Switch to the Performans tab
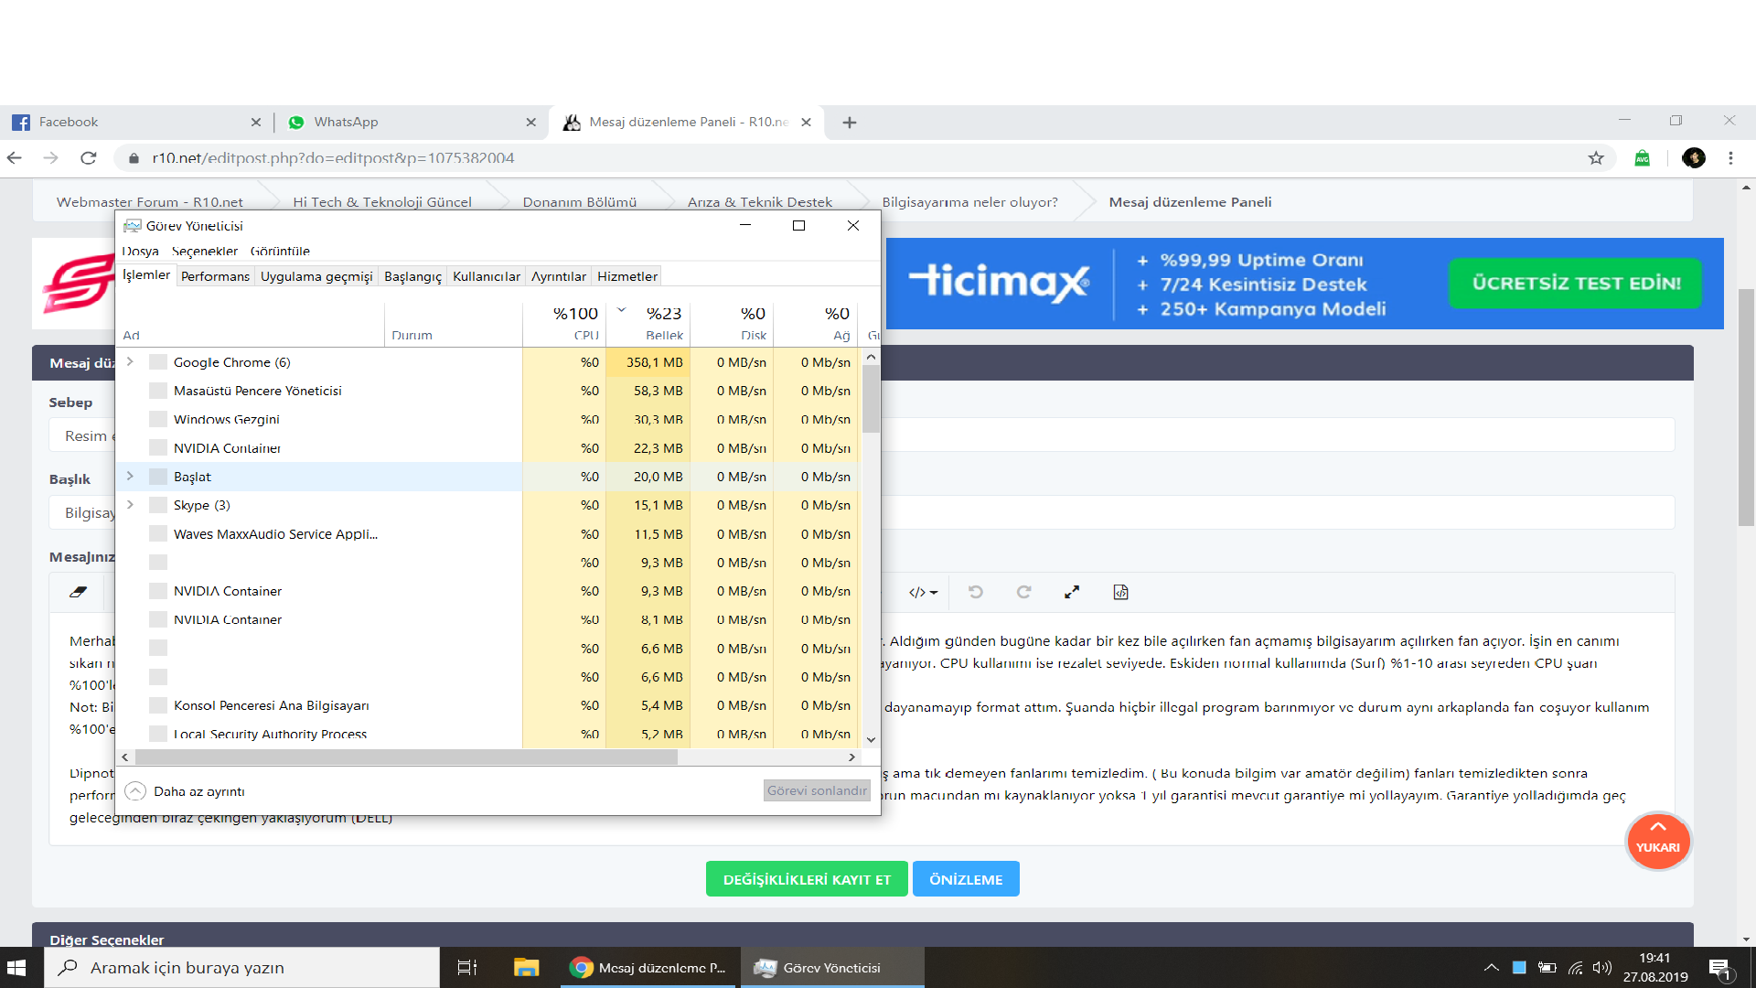Screen dimensions: 1756x988 coord(215,276)
